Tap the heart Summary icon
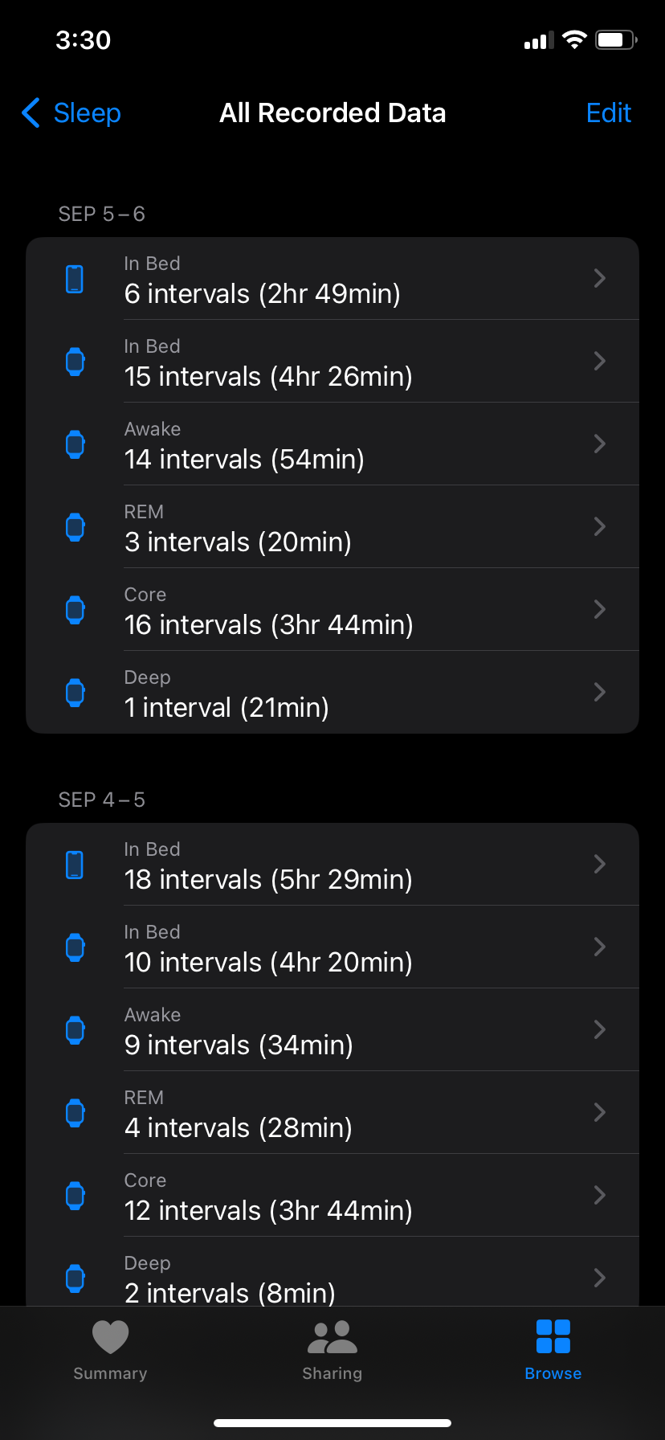The height and width of the screenshot is (1440, 665). click(110, 1337)
